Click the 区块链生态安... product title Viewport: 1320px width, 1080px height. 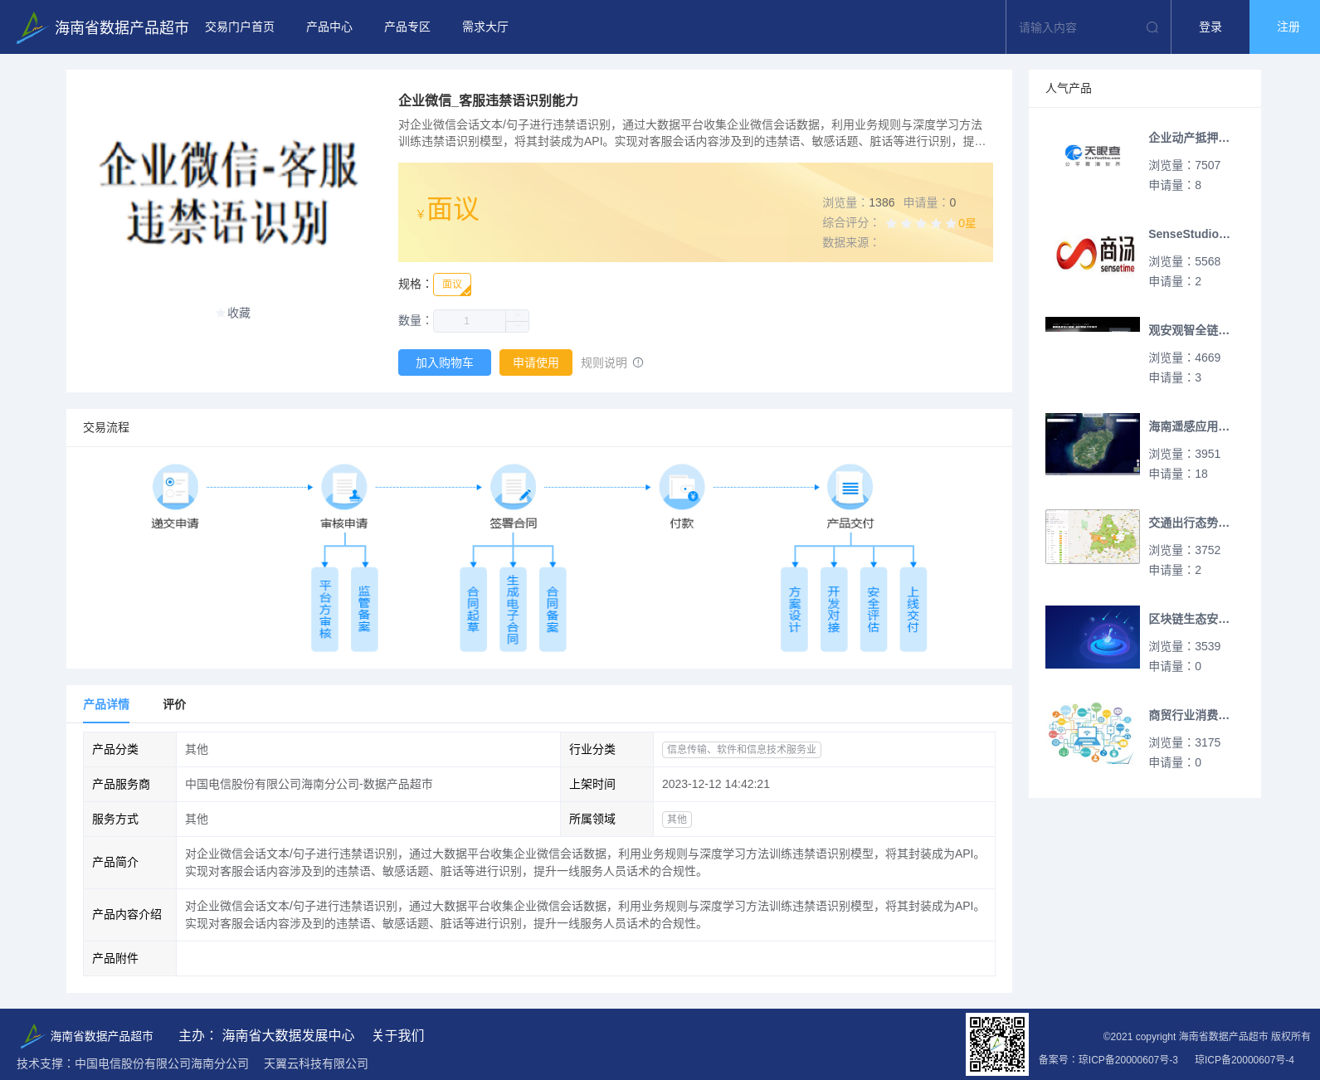(1189, 619)
